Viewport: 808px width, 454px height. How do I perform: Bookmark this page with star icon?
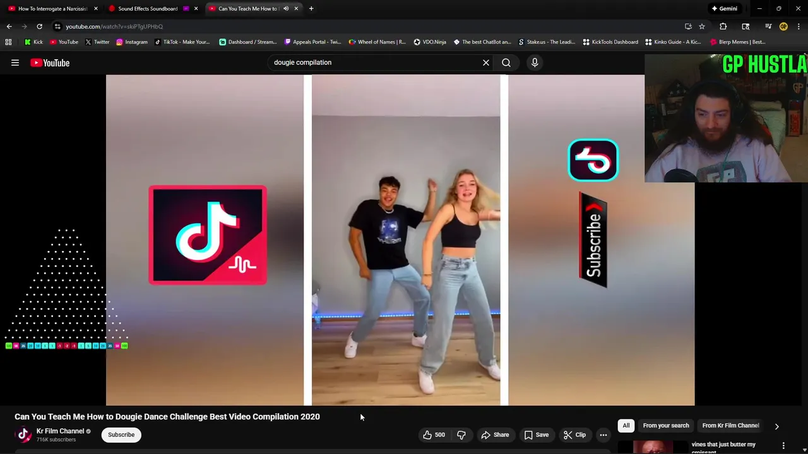(702, 26)
